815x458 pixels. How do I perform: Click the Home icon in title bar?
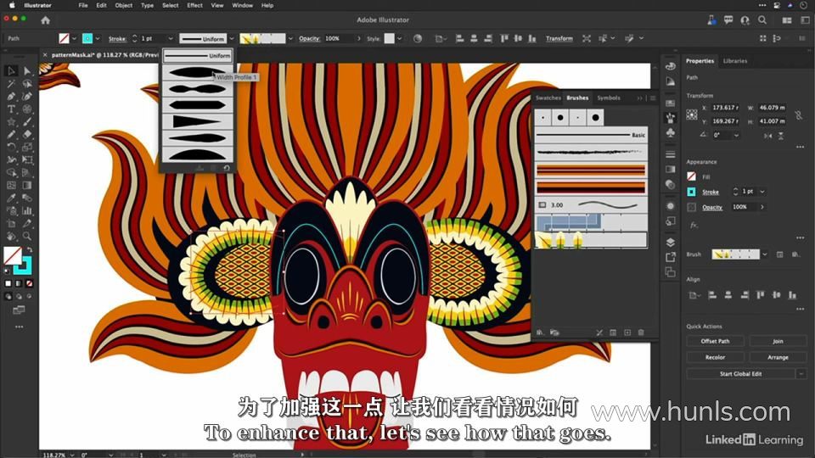[46, 20]
